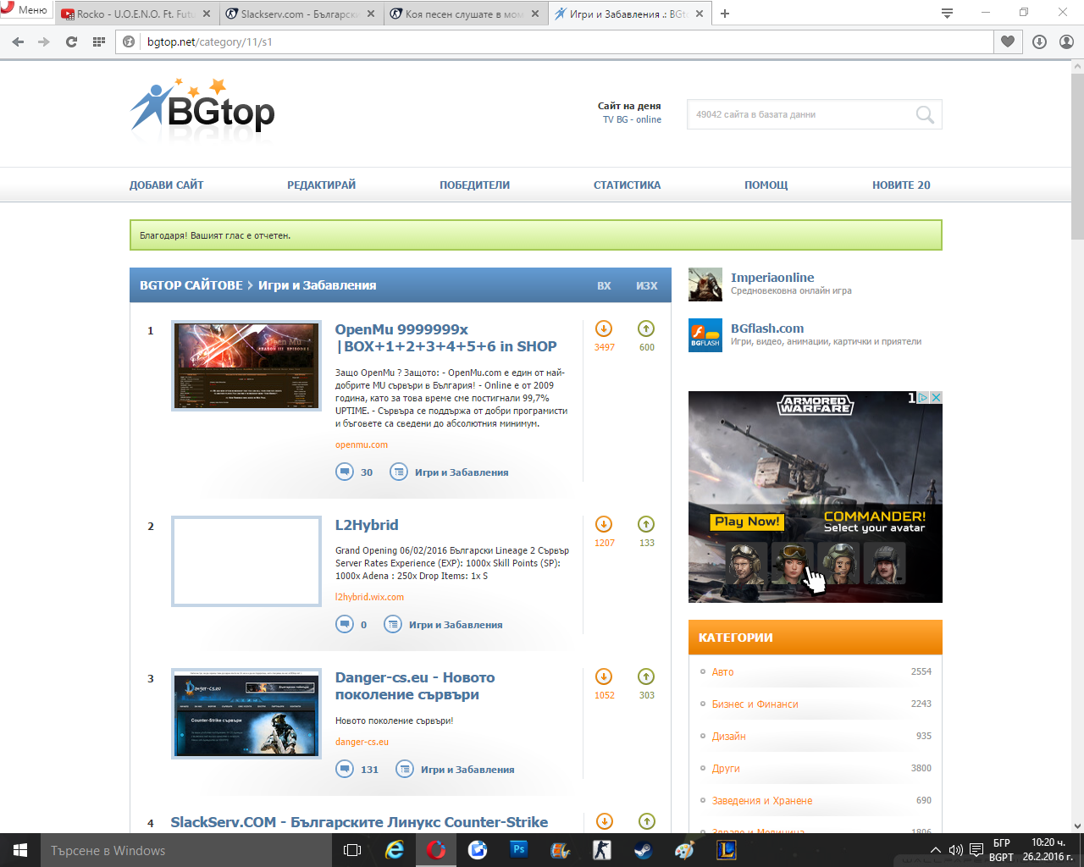
Task: Open the 'Бизнес и Финанси' category
Action: 755,704
